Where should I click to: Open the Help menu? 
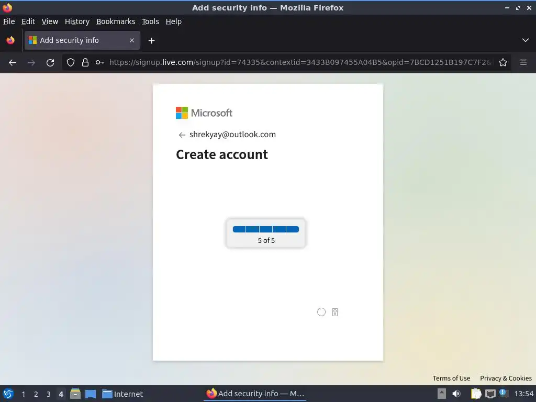(x=174, y=21)
